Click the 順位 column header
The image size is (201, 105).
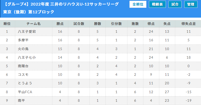coord(7,24)
